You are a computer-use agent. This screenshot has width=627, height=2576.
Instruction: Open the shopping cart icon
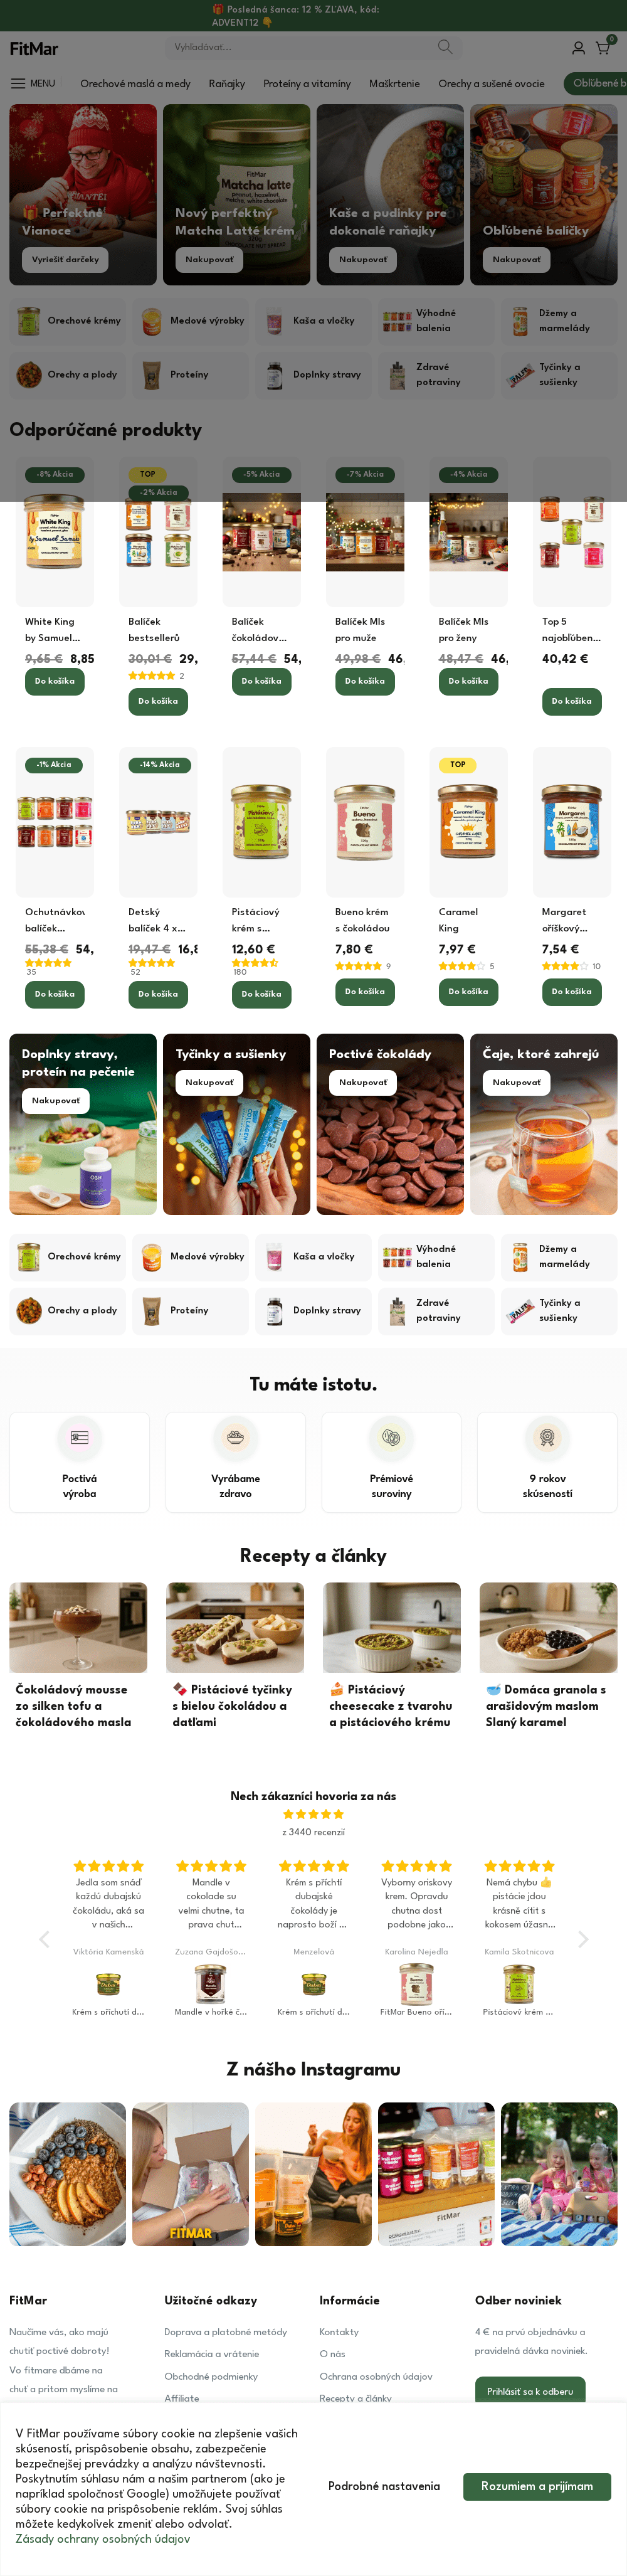(x=604, y=47)
